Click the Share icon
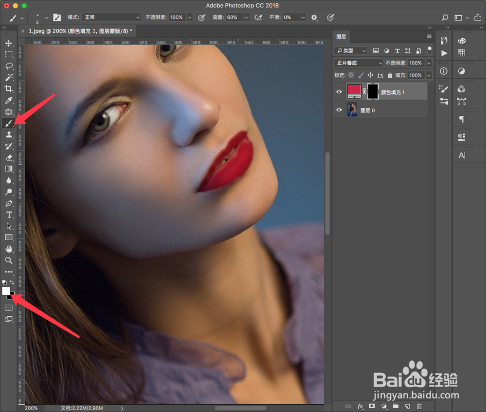The height and width of the screenshot is (412, 486). pyautogui.click(x=478, y=17)
